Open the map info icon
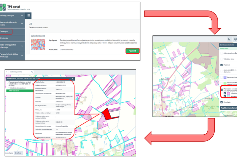The image size is (237, 158). click(x=235, y=39)
